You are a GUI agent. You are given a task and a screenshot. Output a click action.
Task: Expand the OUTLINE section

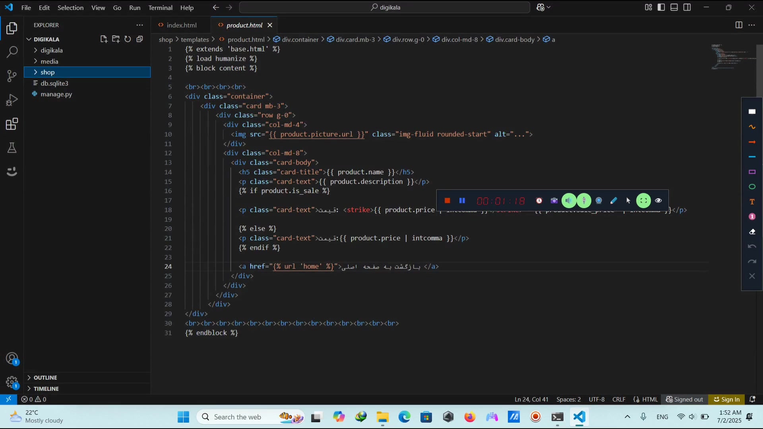pos(45,378)
